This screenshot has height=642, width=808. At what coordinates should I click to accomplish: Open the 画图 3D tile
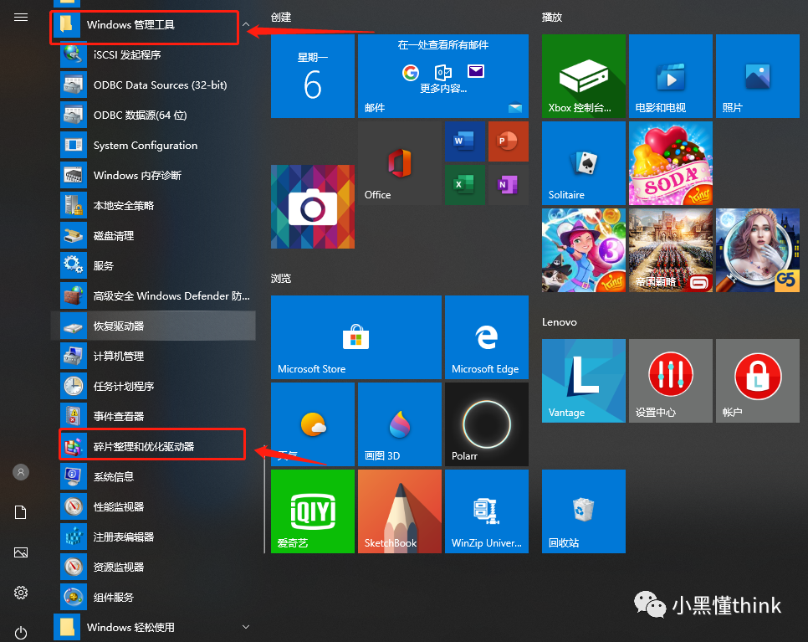pos(399,424)
